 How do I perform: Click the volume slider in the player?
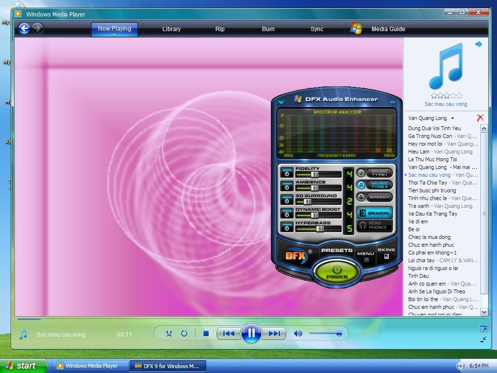[326, 333]
